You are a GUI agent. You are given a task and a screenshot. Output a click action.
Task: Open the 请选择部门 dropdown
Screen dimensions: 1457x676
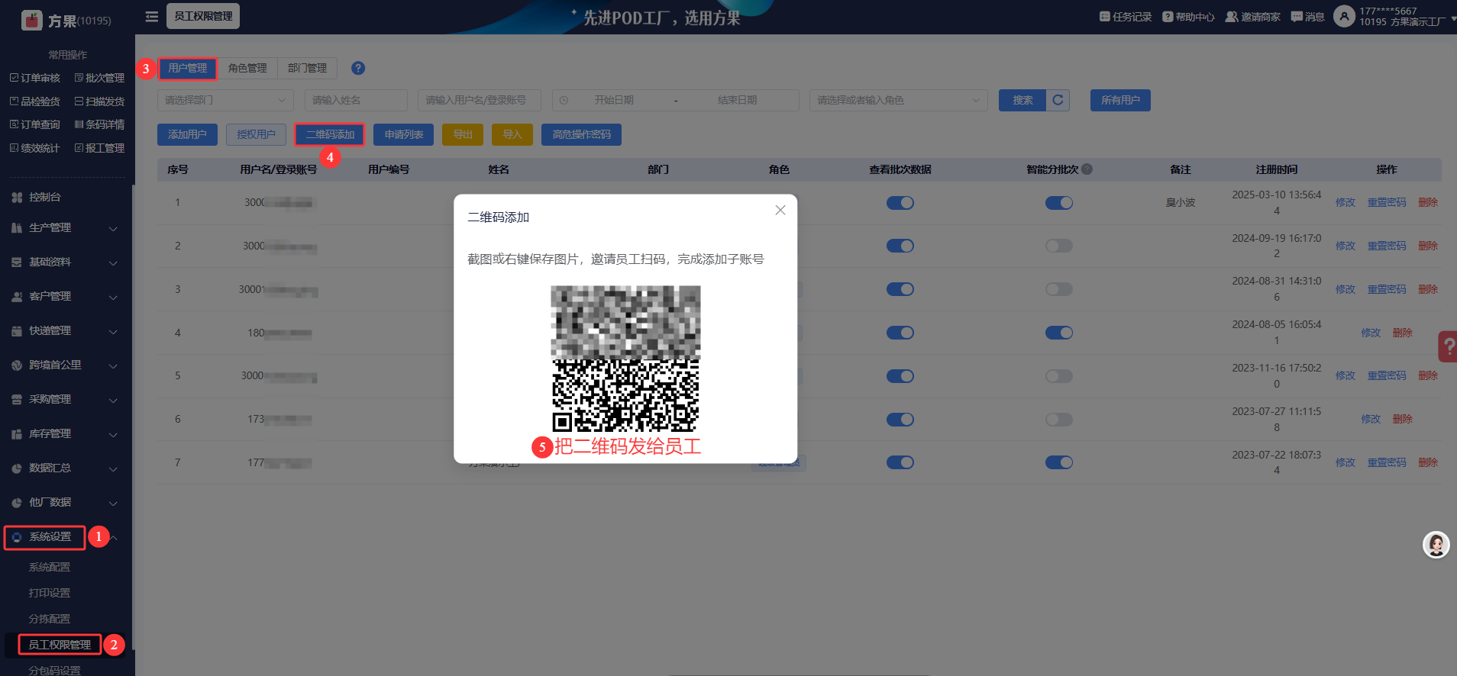[x=225, y=100]
